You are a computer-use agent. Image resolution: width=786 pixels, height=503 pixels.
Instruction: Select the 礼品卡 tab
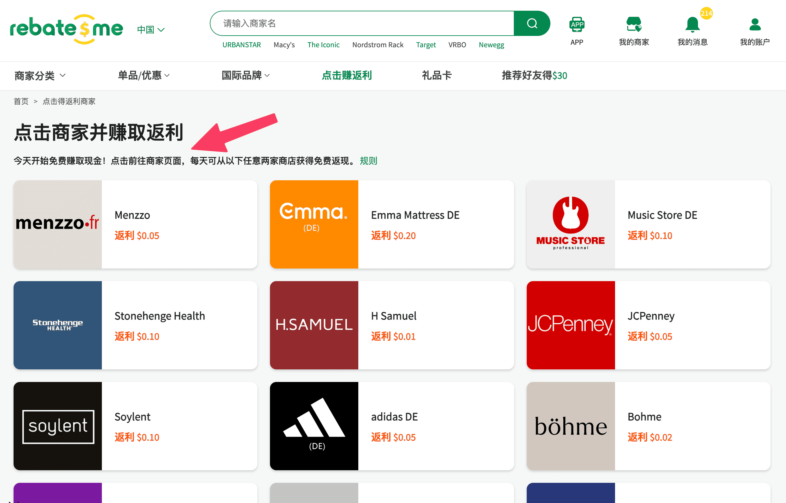tap(437, 75)
